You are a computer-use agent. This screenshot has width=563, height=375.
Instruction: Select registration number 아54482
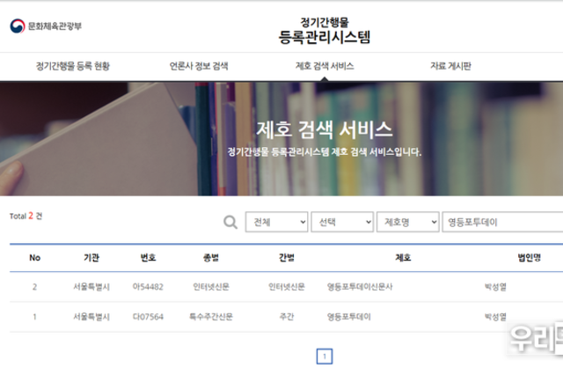click(x=148, y=287)
